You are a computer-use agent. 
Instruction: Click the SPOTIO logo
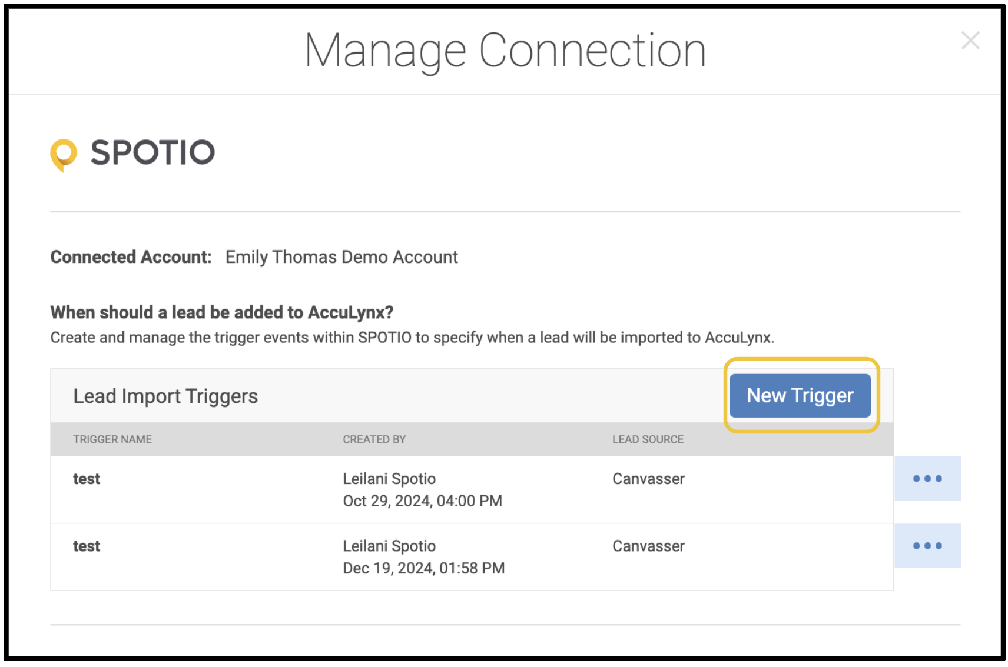(x=132, y=154)
